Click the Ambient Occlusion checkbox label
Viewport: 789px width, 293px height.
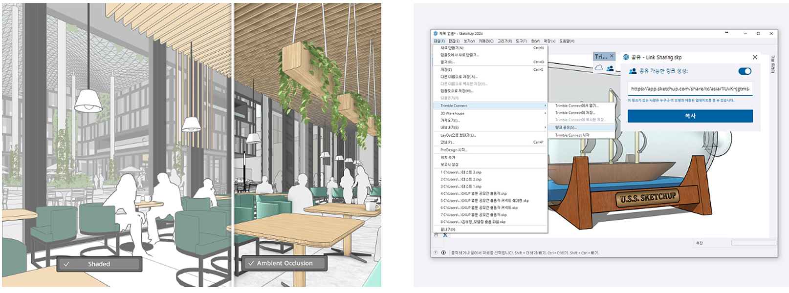tap(285, 263)
